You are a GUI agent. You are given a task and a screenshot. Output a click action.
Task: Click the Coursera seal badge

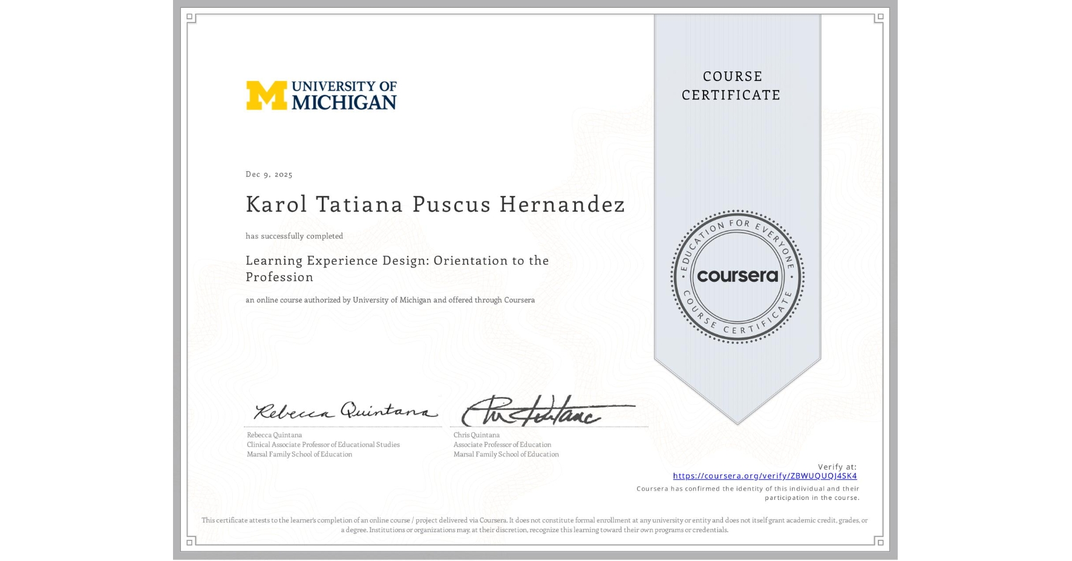pyautogui.click(x=737, y=277)
